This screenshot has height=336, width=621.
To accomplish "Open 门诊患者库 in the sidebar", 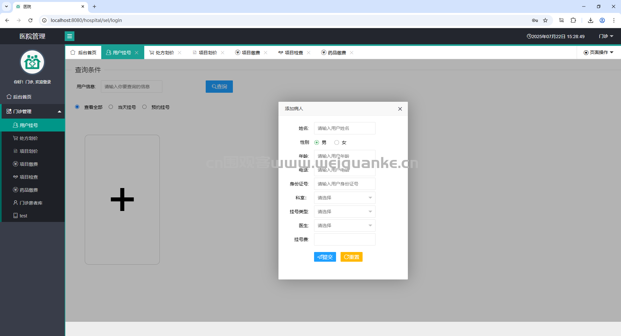I will [x=33, y=203].
